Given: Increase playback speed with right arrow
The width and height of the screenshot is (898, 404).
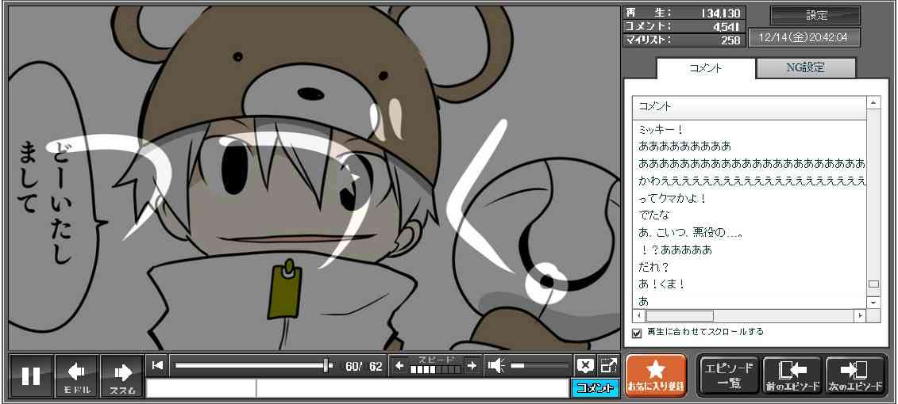Looking at the screenshot, I should (472, 365).
